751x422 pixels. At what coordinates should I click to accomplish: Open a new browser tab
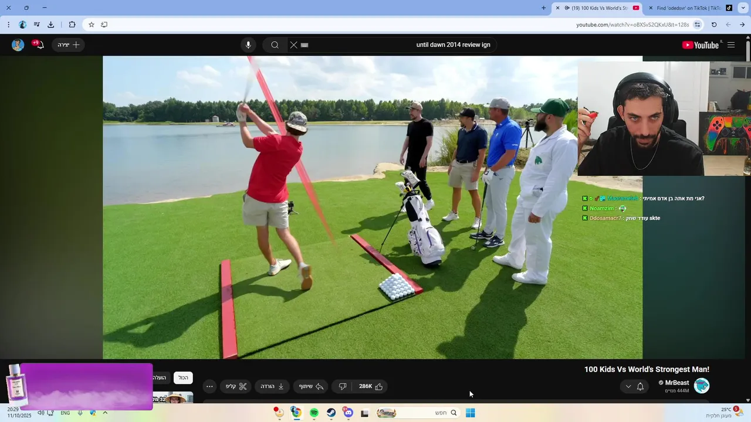pyautogui.click(x=543, y=8)
